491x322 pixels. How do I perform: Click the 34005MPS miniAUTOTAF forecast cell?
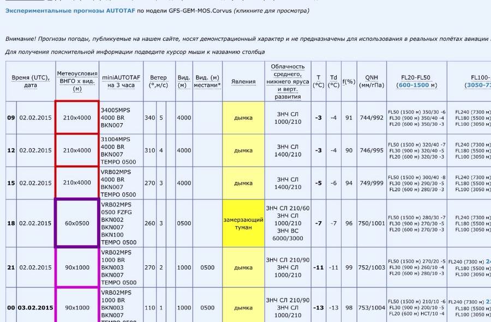point(119,118)
